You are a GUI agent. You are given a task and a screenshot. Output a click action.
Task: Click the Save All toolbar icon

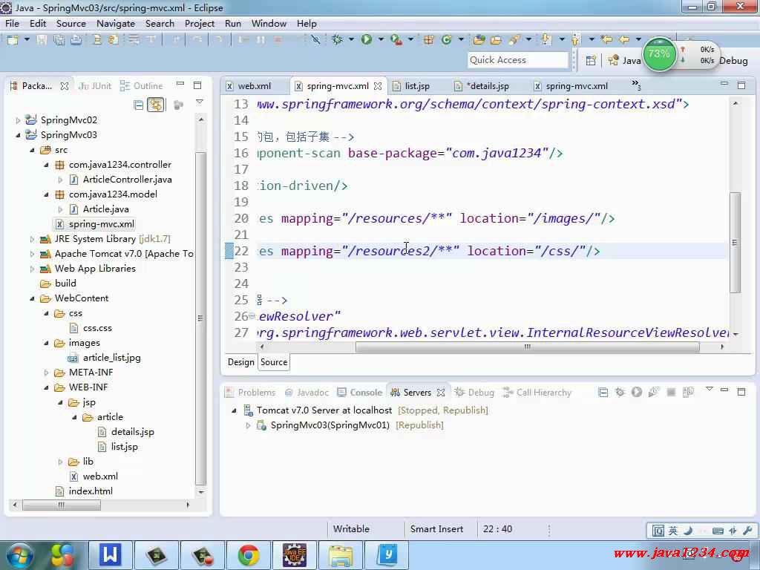point(59,40)
